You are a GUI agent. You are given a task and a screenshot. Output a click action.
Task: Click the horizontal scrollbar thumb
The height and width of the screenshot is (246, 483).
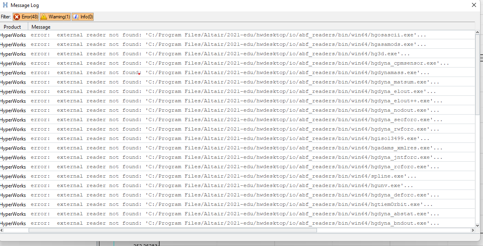tap(173, 230)
